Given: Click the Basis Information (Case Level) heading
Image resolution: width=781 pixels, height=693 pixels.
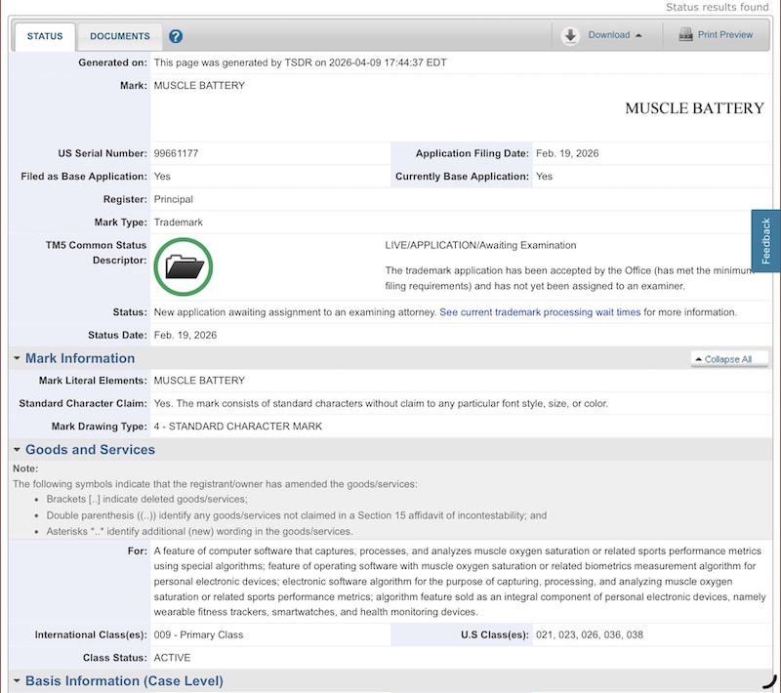Looking at the screenshot, I should [124, 681].
